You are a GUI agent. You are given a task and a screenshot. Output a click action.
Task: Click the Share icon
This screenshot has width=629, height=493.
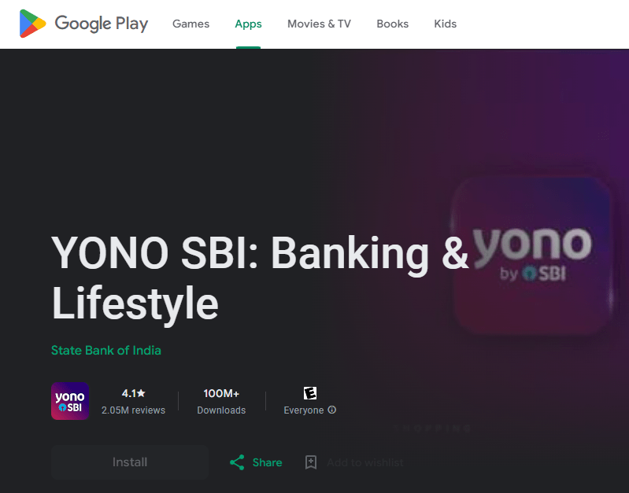point(237,462)
